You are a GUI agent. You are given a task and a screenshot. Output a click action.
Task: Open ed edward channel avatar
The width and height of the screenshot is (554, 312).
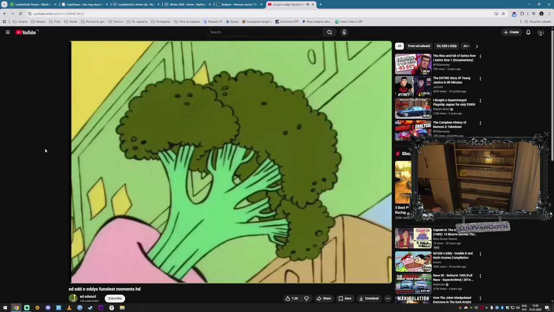click(73, 298)
